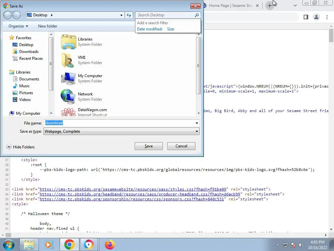Open Chrome three-dot menu
This screenshot has height=251, width=334.
point(327,17)
